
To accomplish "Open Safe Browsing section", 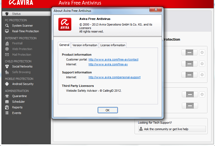I will [21, 72].
